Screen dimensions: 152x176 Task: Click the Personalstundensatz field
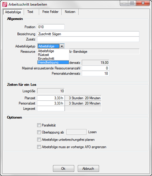(95, 74)
